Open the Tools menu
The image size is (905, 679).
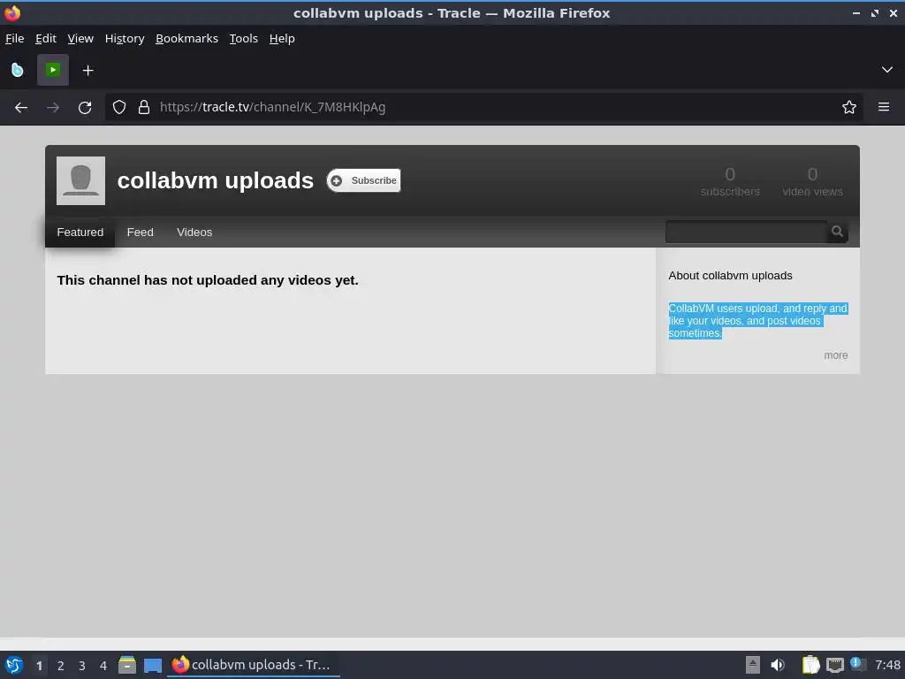(x=244, y=39)
